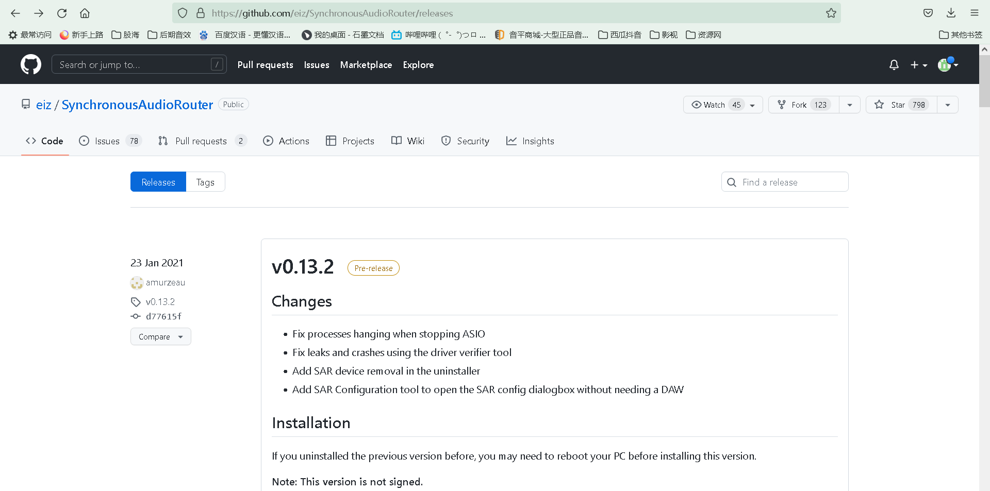Click the tracking protection shield icon

[183, 13]
